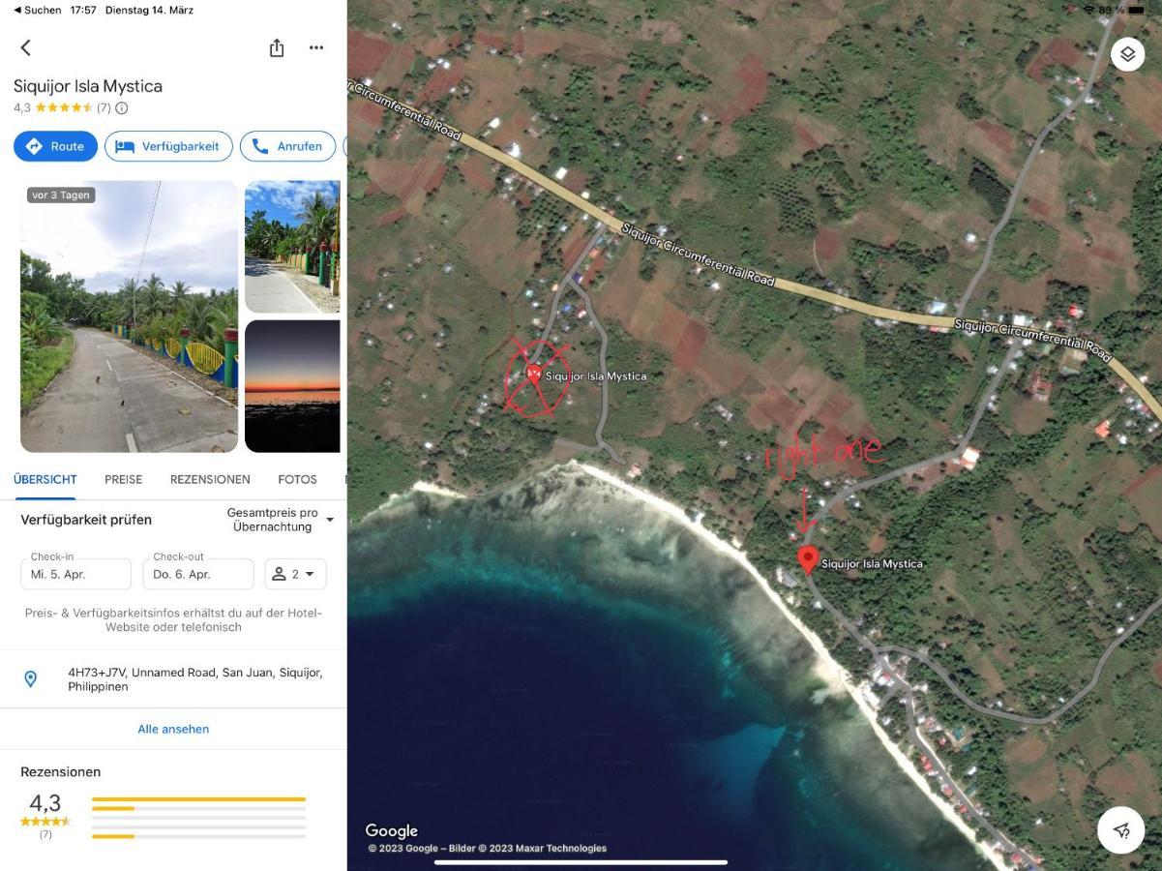Tap the battery status icon

1135,10
